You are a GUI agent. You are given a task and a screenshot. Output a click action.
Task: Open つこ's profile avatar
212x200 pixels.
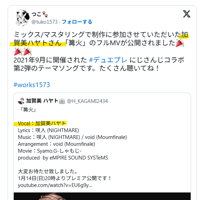pos(23,17)
